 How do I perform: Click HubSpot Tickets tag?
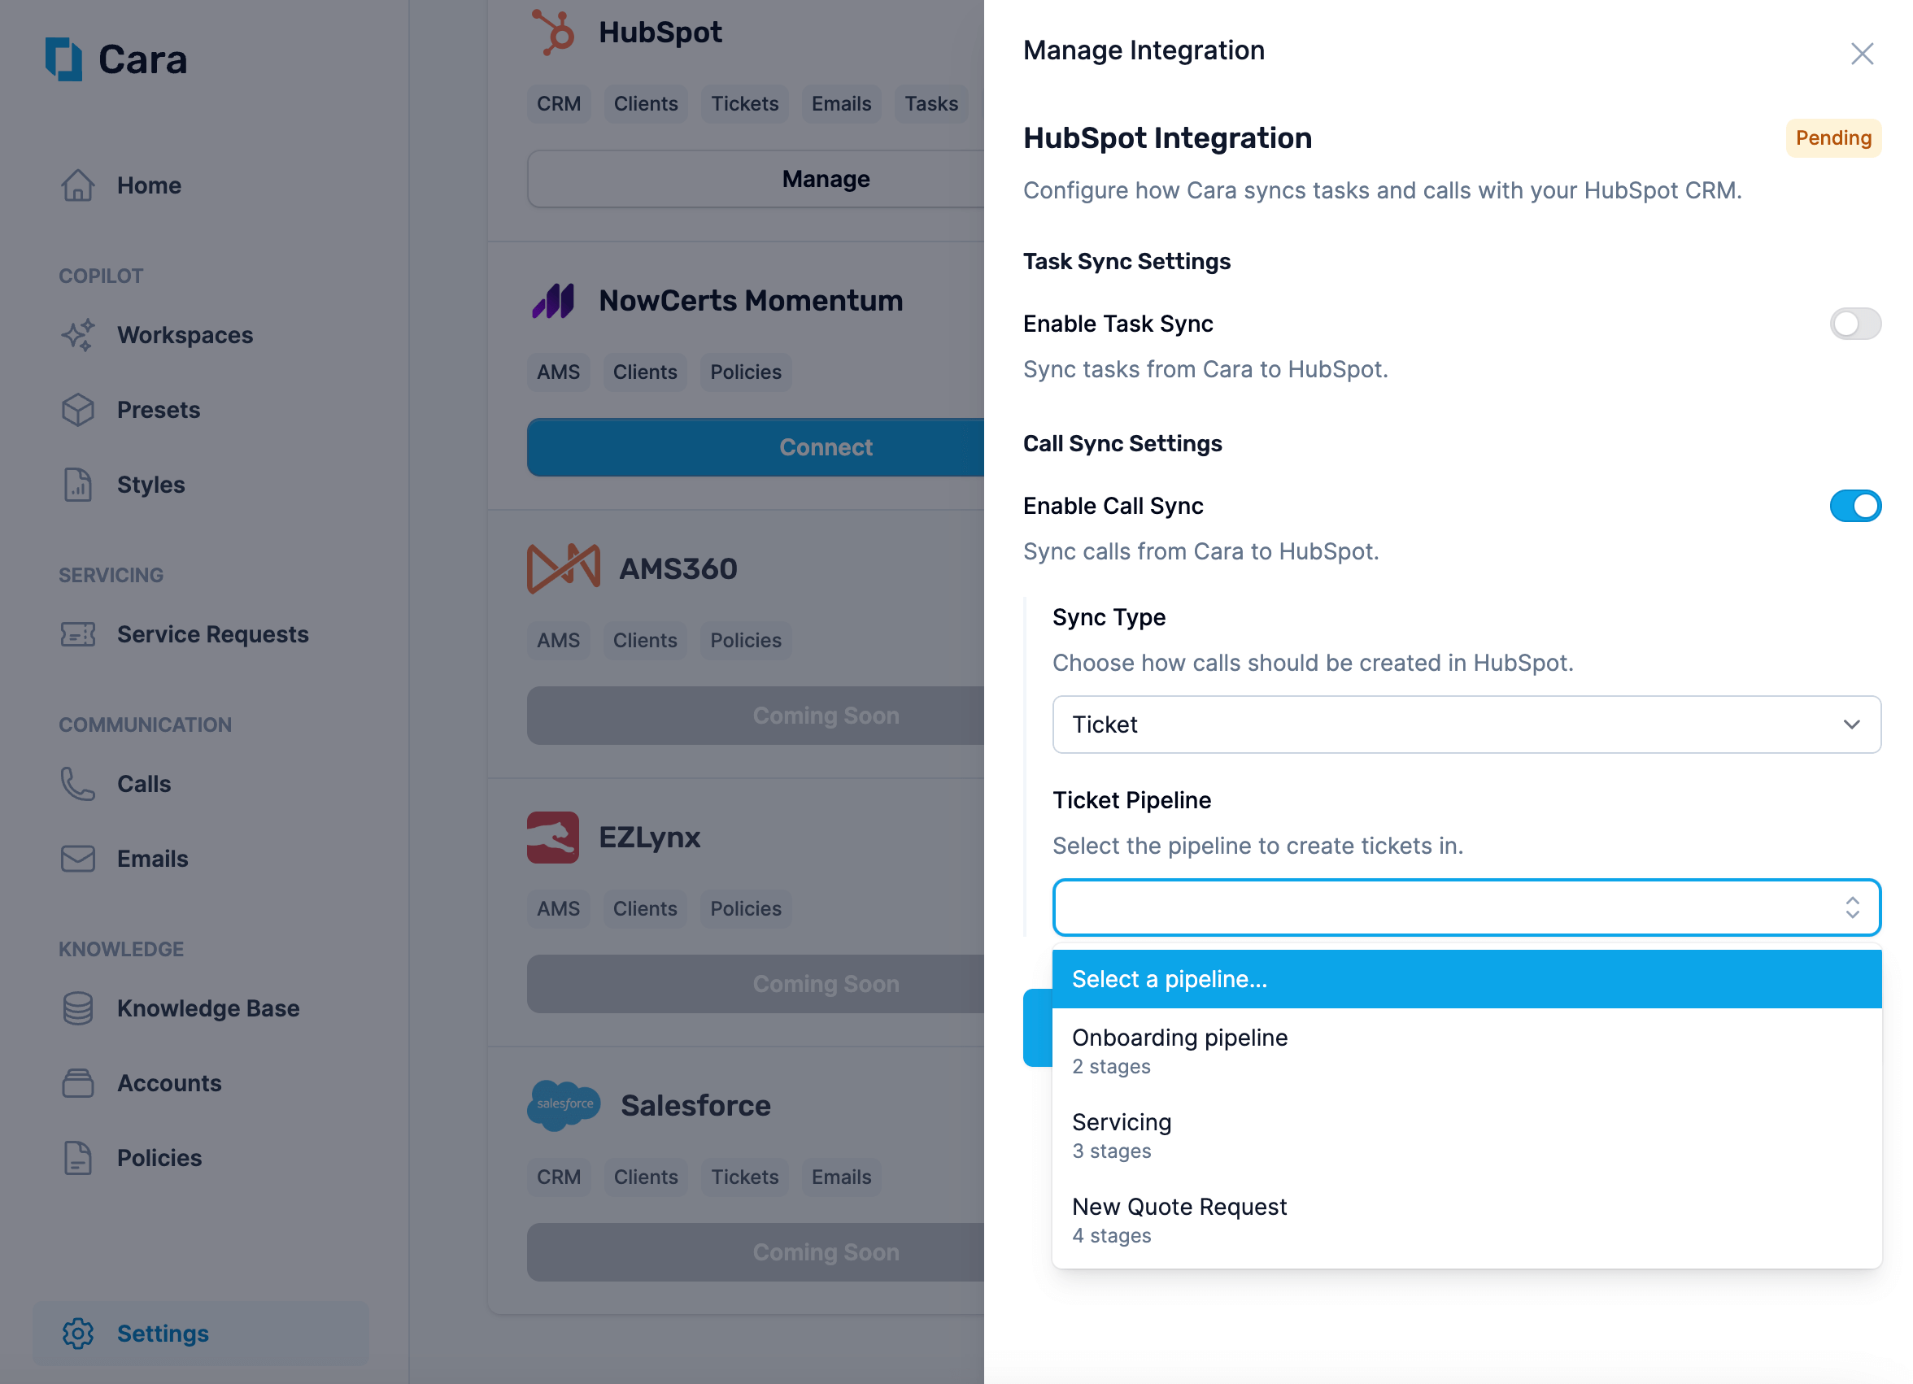coord(745,104)
